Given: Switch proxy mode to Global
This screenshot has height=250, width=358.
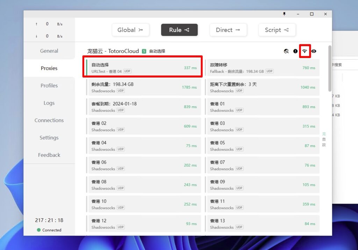Looking at the screenshot, I should [130, 30].
